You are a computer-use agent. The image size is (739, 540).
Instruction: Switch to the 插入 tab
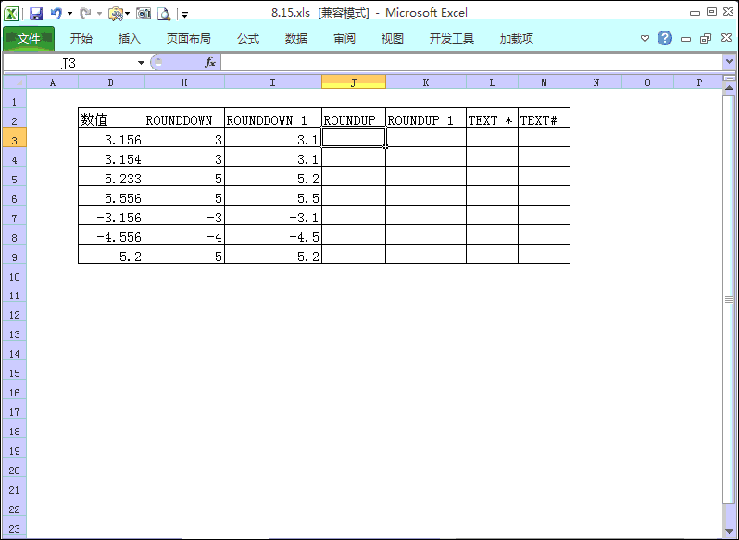pos(129,38)
